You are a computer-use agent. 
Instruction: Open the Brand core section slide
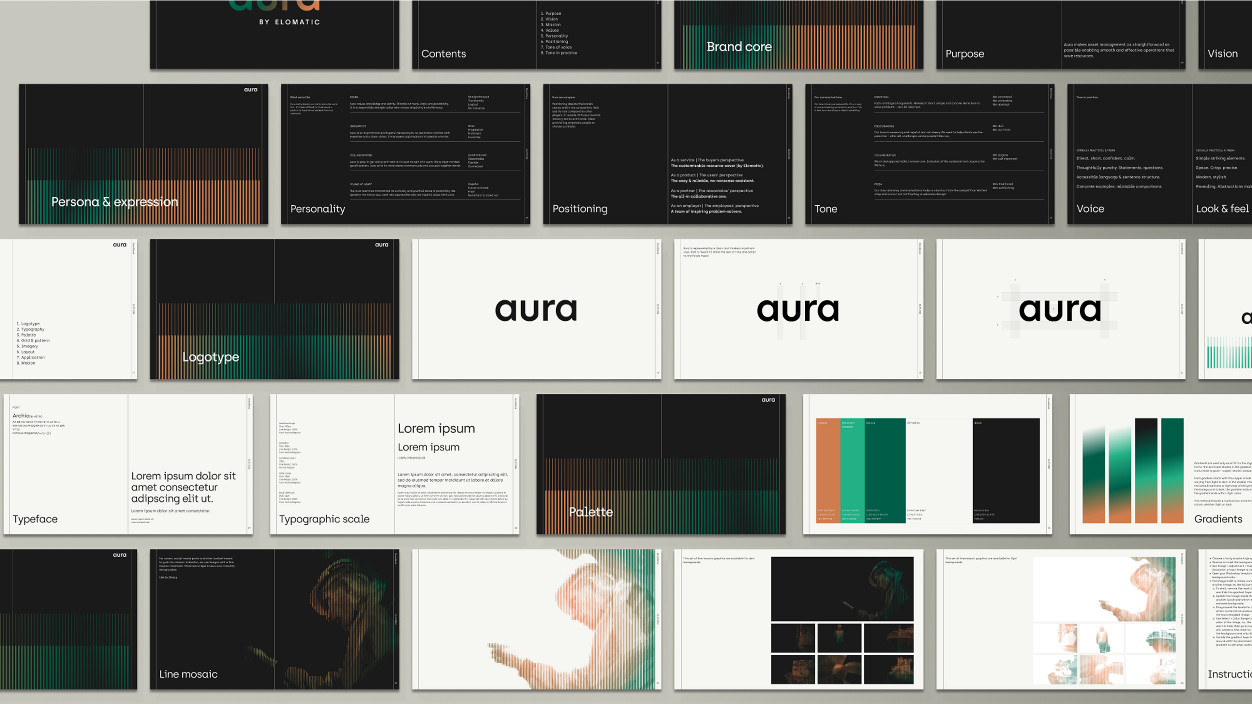[x=798, y=34]
